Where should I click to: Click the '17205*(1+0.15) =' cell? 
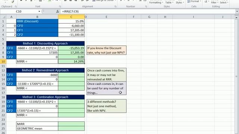[x=37, y=111]
